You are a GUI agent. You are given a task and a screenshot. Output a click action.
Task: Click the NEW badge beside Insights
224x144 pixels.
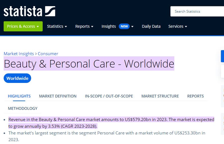pyautogui.click(x=124, y=26)
